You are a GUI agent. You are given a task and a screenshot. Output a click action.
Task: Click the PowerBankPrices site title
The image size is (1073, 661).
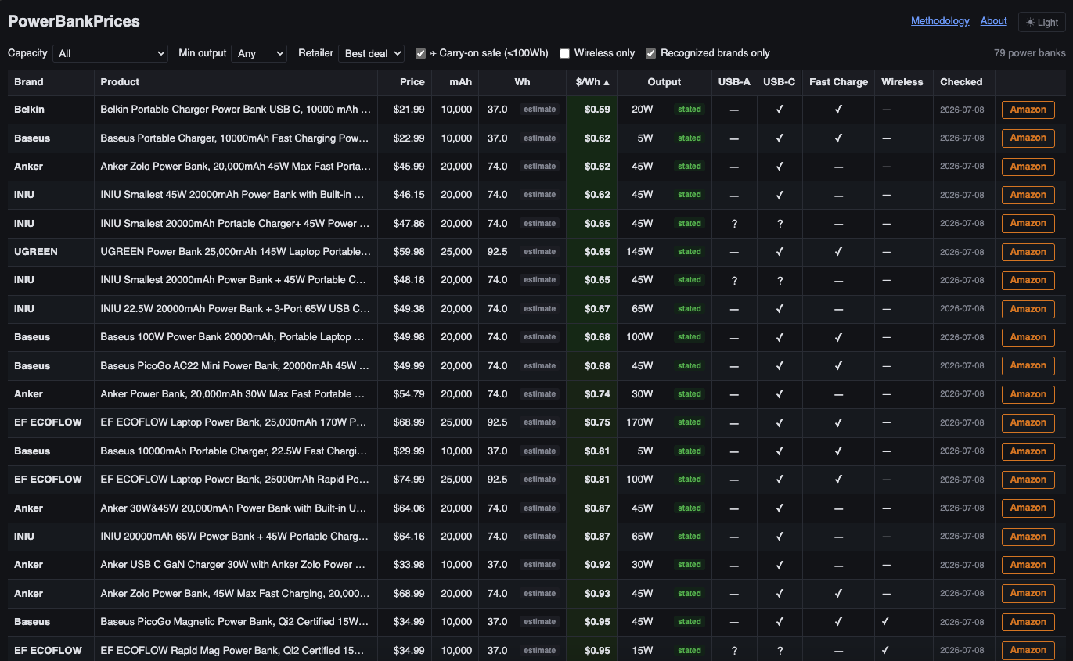pos(74,21)
